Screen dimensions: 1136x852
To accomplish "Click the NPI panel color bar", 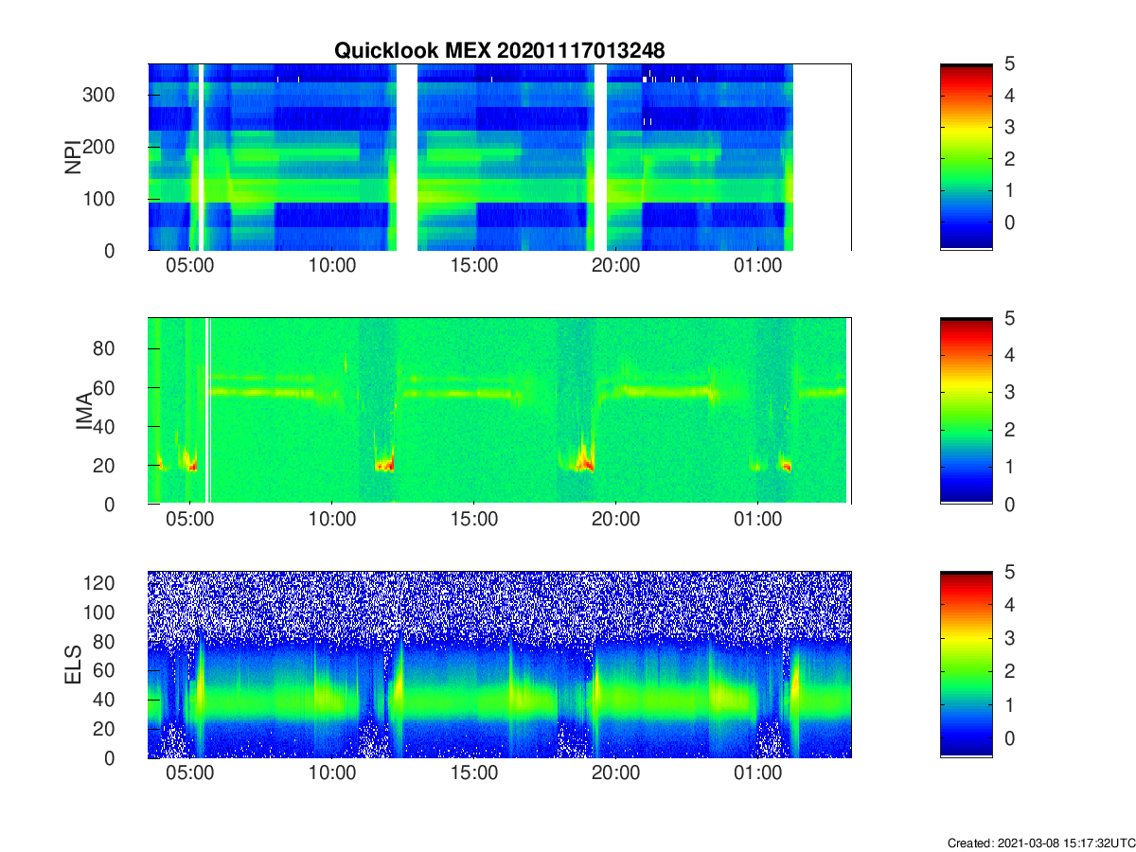I will [x=966, y=157].
